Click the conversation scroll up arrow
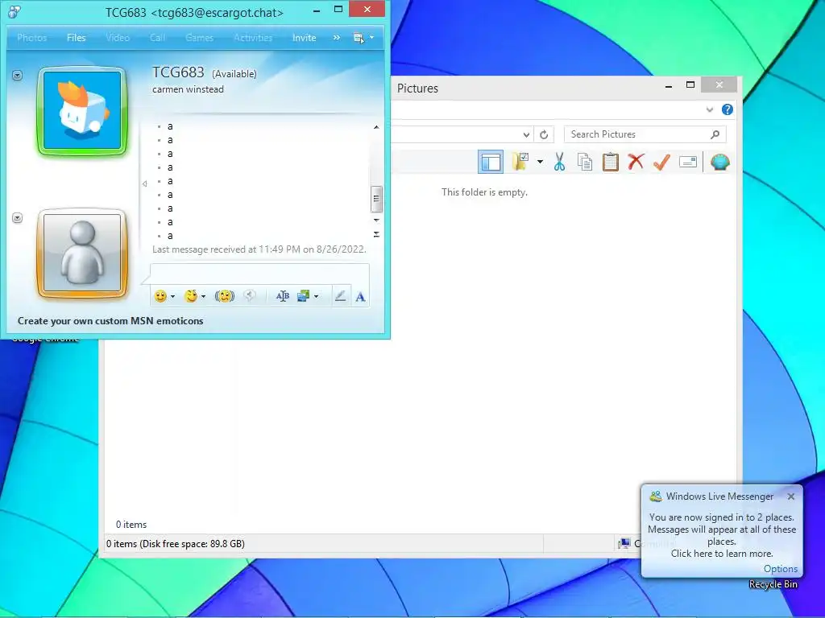The image size is (825, 618). pyautogui.click(x=376, y=127)
